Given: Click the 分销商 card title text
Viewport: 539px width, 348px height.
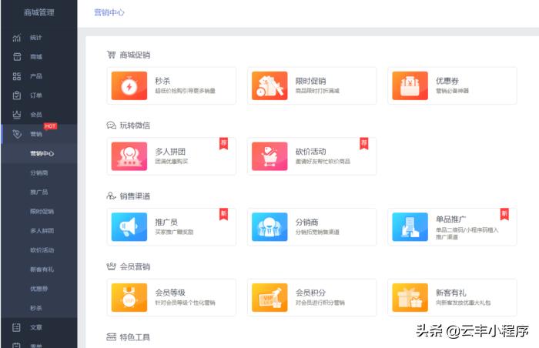Looking at the screenshot, I should click(307, 223).
